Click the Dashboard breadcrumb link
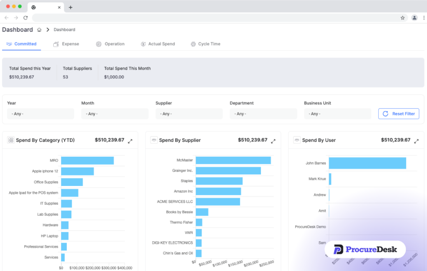This screenshot has width=427, height=271. (64, 30)
